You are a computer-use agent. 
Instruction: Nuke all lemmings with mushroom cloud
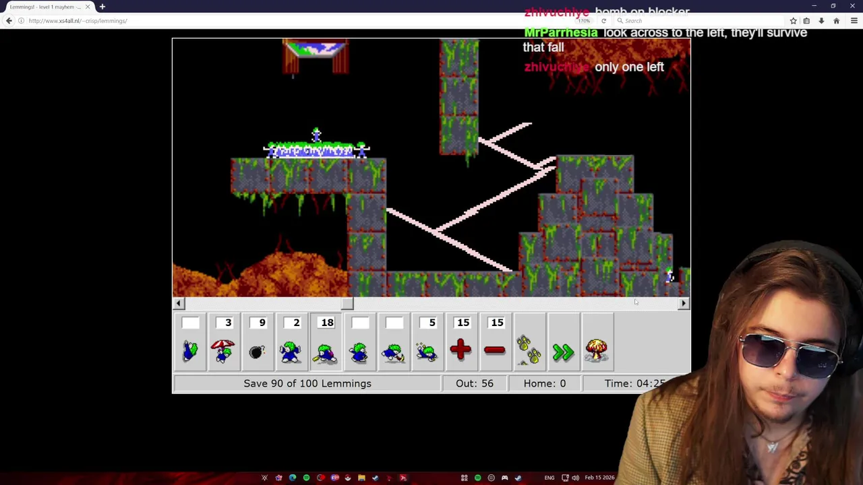coord(597,350)
